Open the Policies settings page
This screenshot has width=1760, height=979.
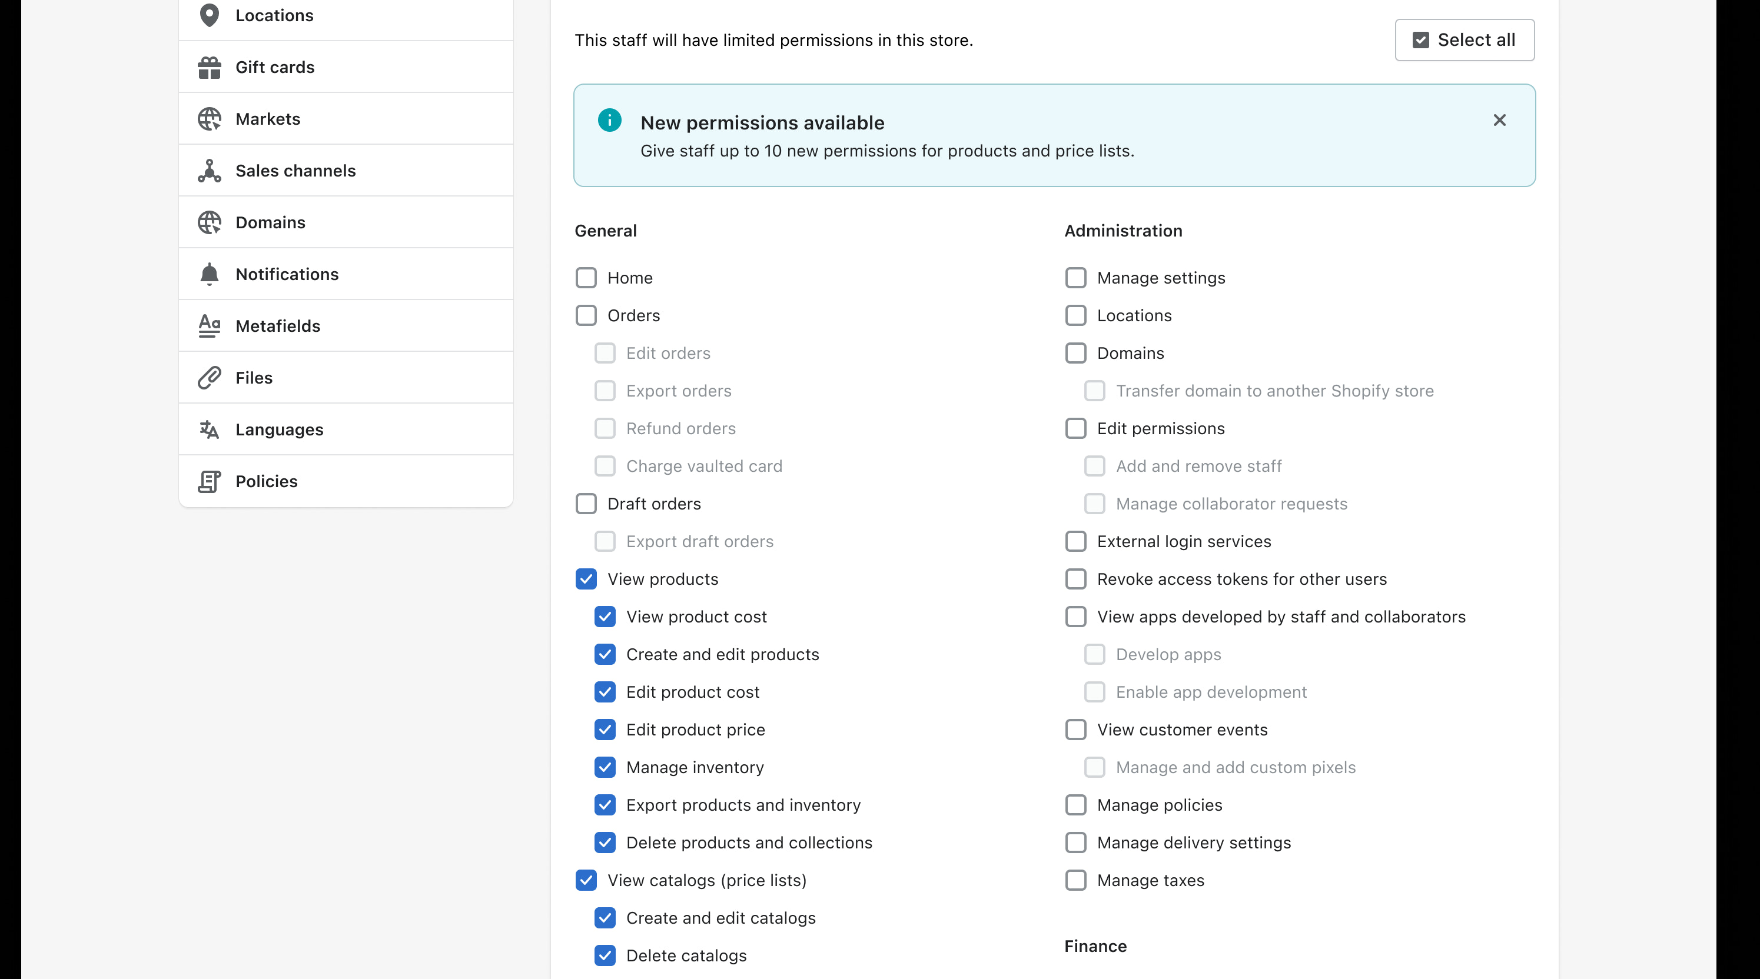click(x=267, y=481)
